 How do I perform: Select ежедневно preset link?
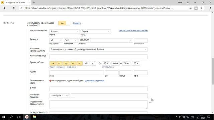click(71, 67)
